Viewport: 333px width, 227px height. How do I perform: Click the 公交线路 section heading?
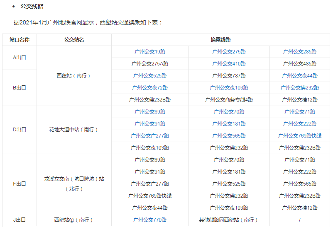pos(32,7)
